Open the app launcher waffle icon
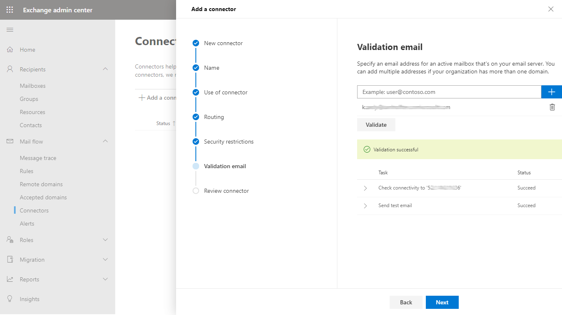Viewport: 562px width, 315px height. [10, 10]
